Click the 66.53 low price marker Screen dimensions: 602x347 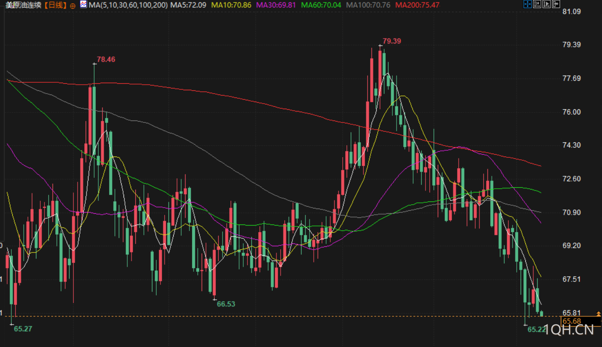pos(226,304)
